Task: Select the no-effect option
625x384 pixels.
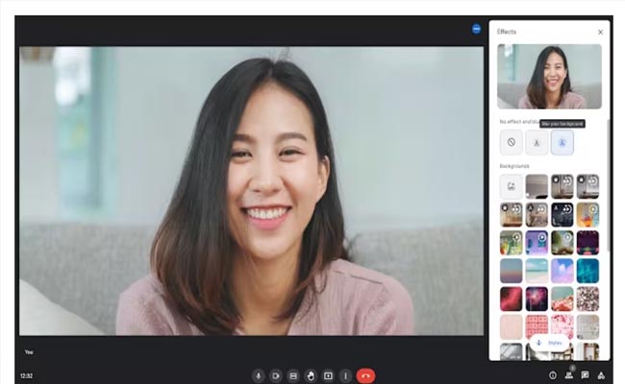Action: point(512,142)
